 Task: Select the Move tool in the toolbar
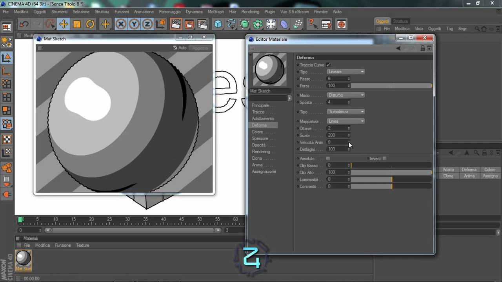63,24
